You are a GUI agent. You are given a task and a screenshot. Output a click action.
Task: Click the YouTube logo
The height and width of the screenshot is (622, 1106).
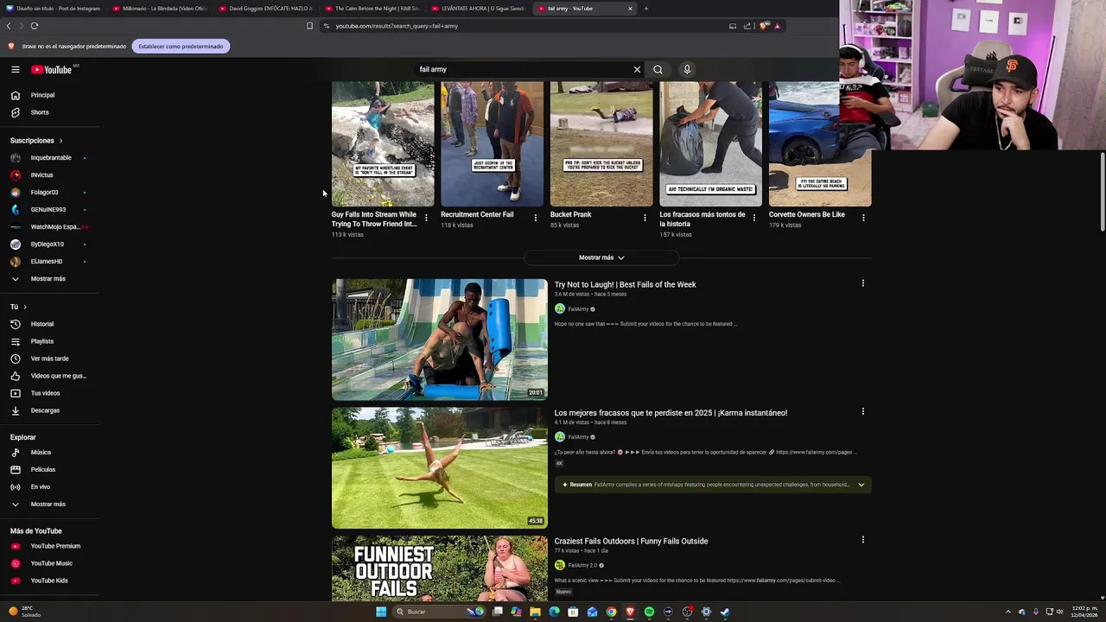(52, 69)
